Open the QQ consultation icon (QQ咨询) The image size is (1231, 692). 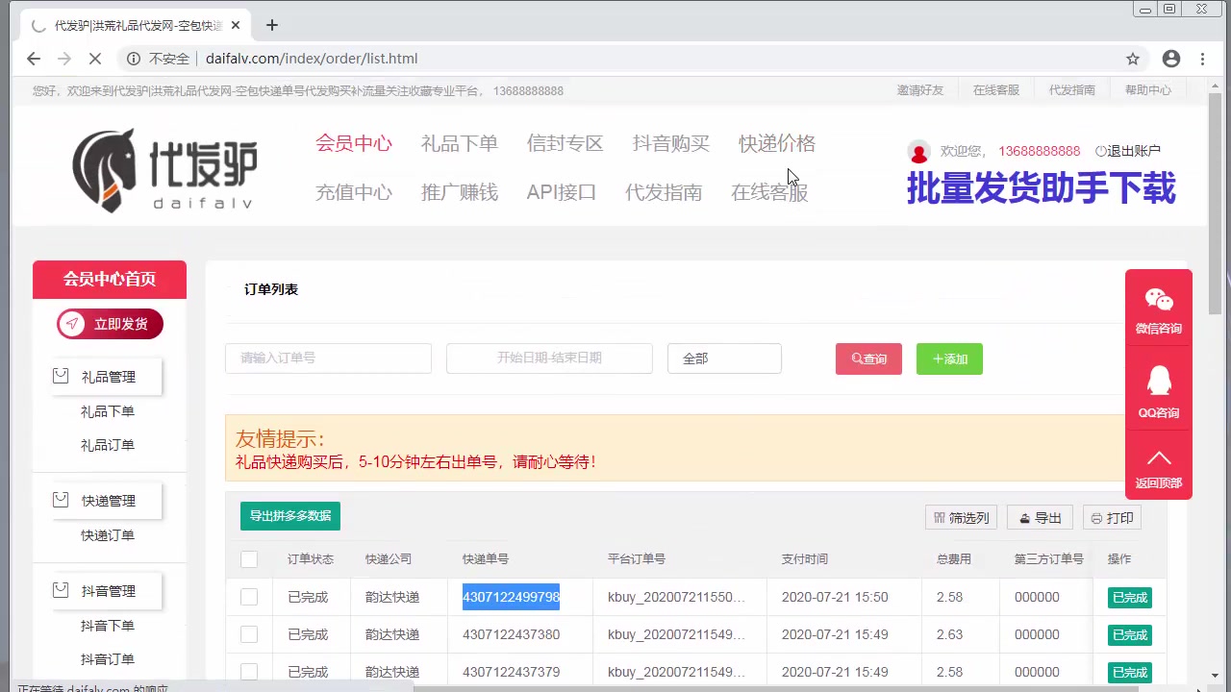coord(1159,382)
